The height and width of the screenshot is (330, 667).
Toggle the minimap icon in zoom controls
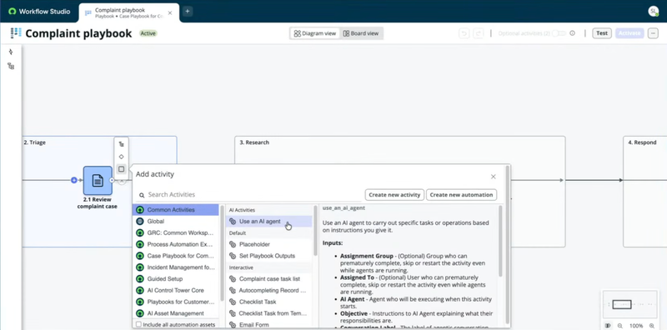click(608, 325)
